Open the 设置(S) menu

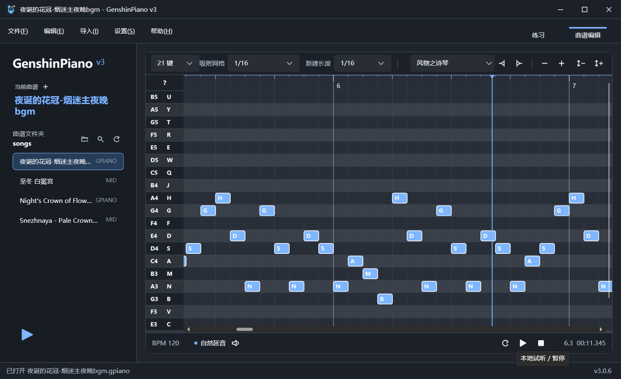tap(125, 31)
